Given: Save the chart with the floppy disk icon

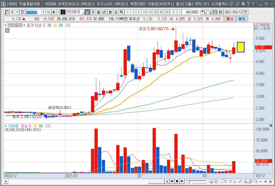Looking at the screenshot, I should [x=215, y=12].
